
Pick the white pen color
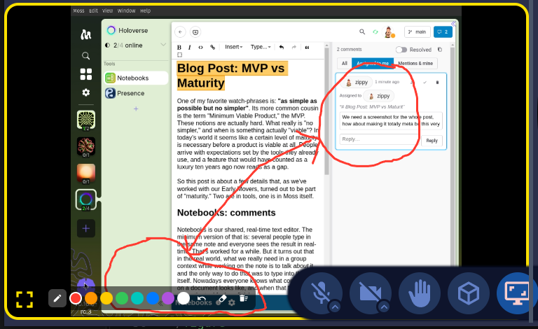coord(184,298)
